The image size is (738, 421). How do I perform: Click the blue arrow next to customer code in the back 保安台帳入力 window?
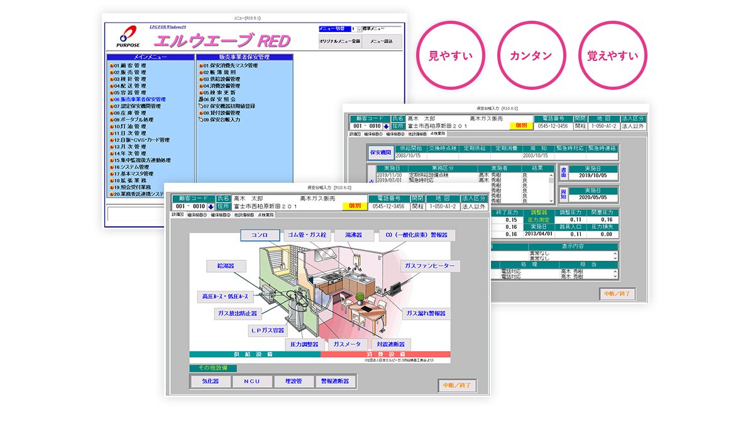(387, 126)
